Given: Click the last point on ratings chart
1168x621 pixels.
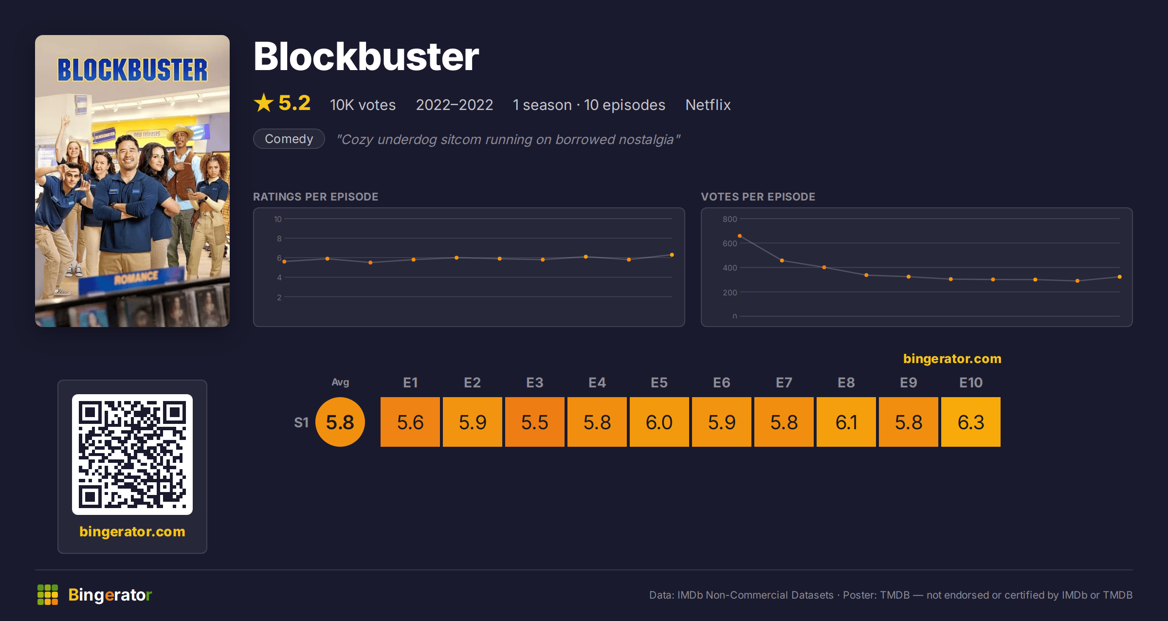Looking at the screenshot, I should 672,255.
